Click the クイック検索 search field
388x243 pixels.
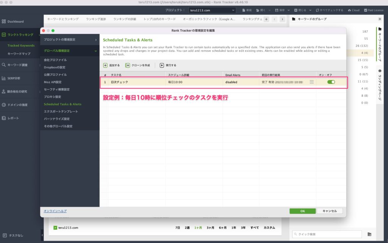tap(327, 234)
